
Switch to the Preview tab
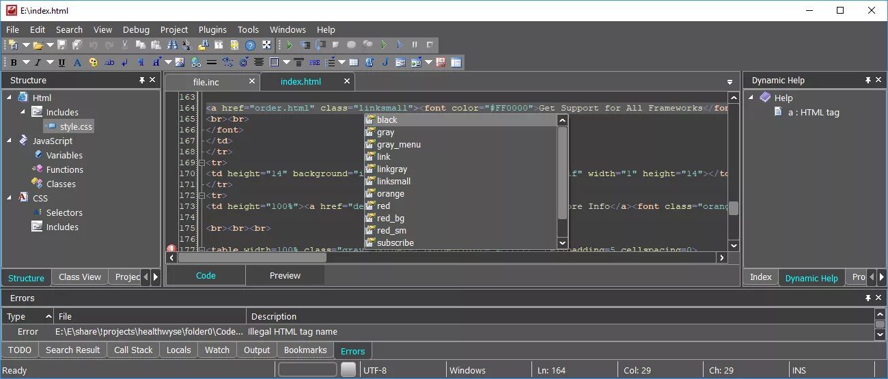pos(285,276)
